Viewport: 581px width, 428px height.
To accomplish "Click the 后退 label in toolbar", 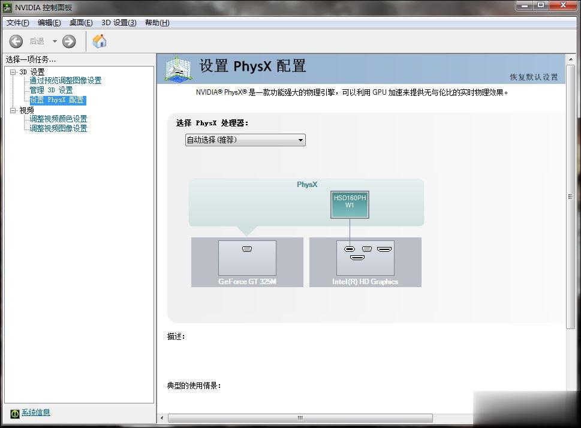I will 37,41.
